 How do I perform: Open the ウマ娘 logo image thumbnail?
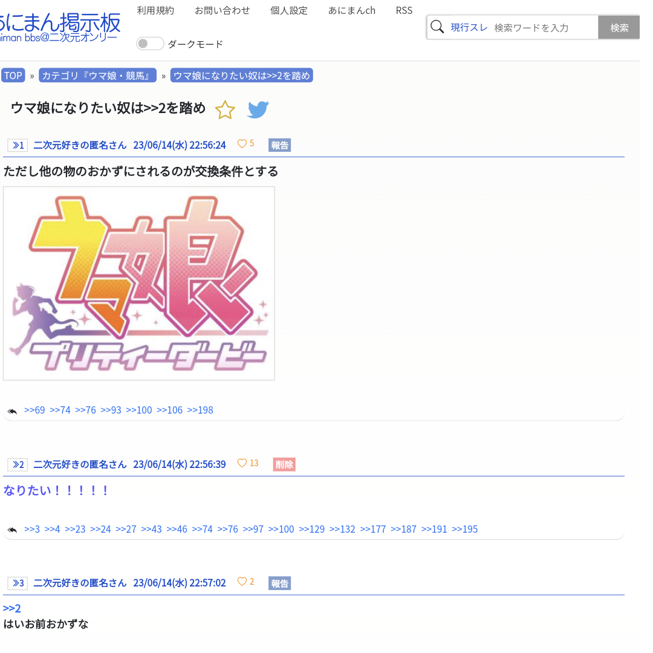[x=139, y=284]
